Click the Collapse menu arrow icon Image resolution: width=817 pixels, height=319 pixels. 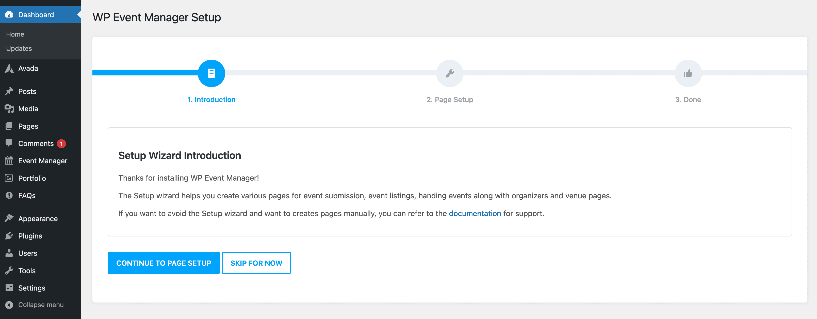pos(9,305)
